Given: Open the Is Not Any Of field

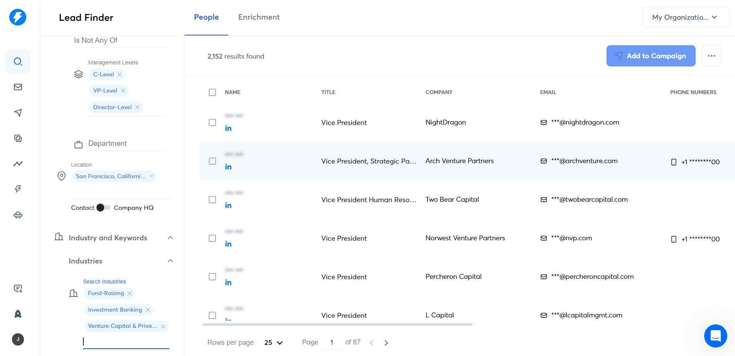Looking at the screenshot, I should tap(121, 40).
